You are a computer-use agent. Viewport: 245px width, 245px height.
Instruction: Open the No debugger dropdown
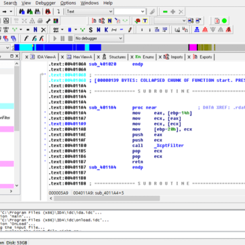pyautogui.click(x=99, y=38)
